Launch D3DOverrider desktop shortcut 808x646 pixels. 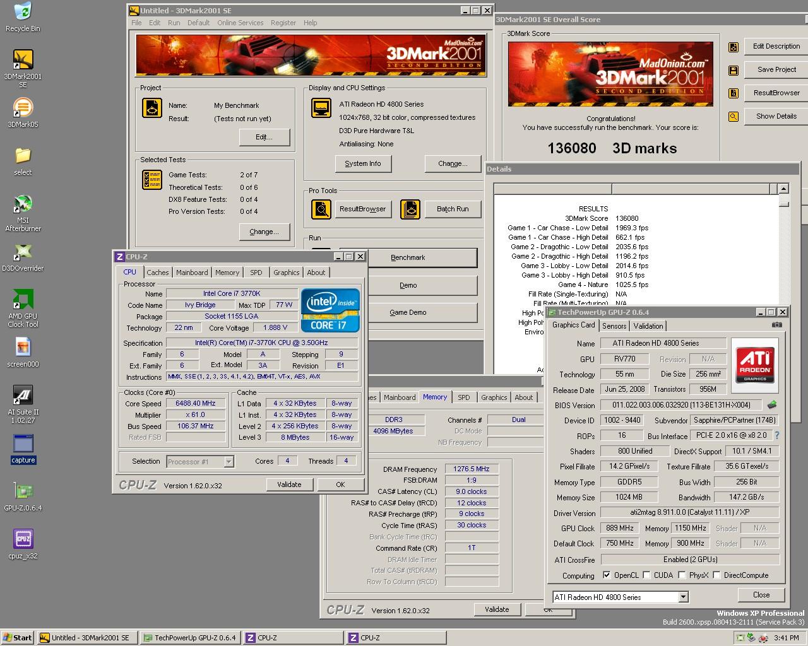pyautogui.click(x=23, y=257)
